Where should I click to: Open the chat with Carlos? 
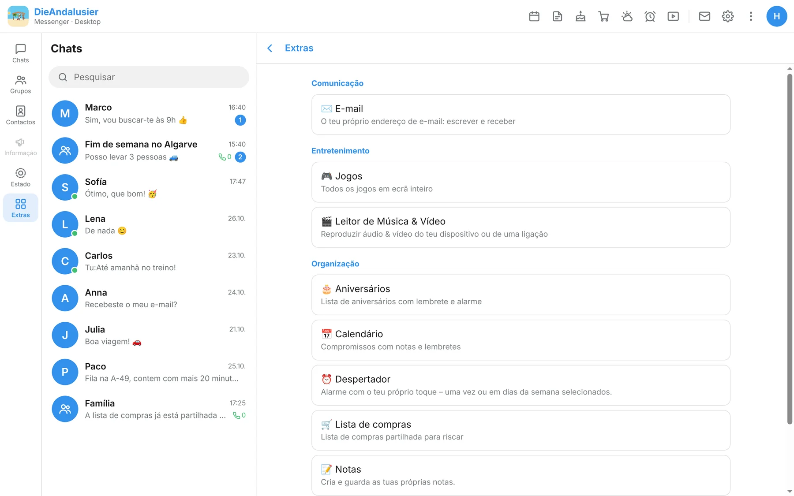[x=149, y=261]
